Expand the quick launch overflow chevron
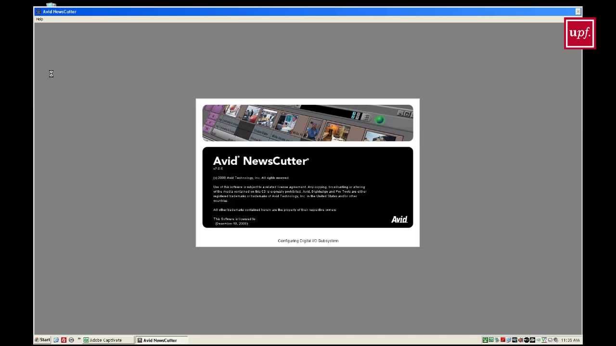The height and width of the screenshot is (346, 616). 79,339
